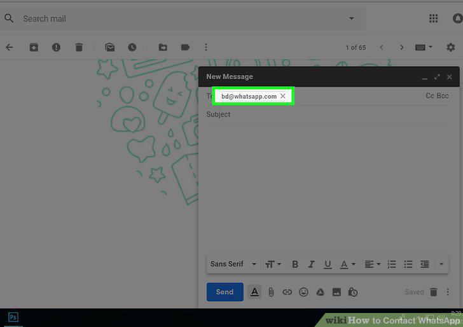This screenshot has height=327, width=463.
Task: Apply a bulleted list
Action: tap(408, 264)
